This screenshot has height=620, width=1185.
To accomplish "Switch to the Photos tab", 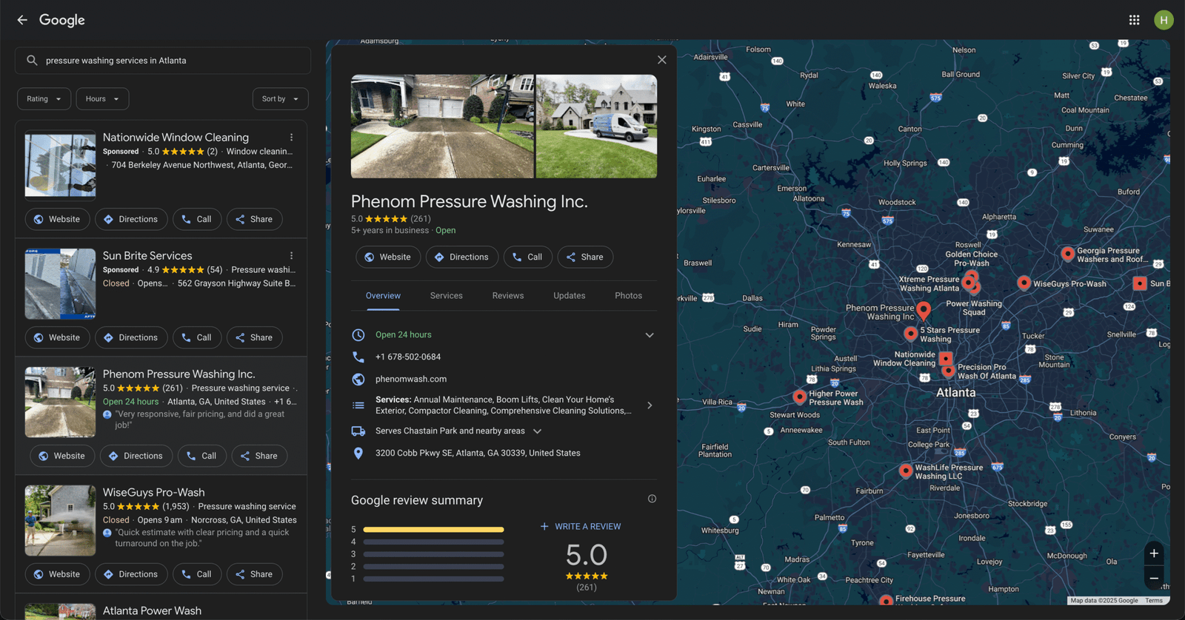I will [629, 296].
